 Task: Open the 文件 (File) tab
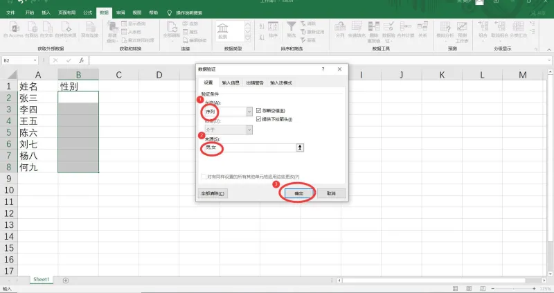pos(10,12)
